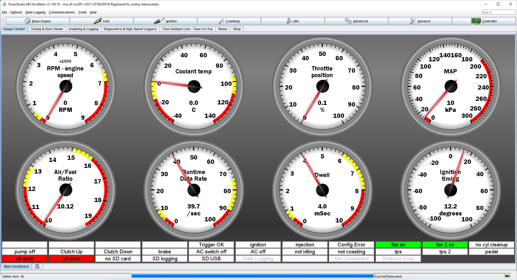Screen dimensions: 517x280
Task: Open the Controller board menu
Action: [x=484, y=21]
